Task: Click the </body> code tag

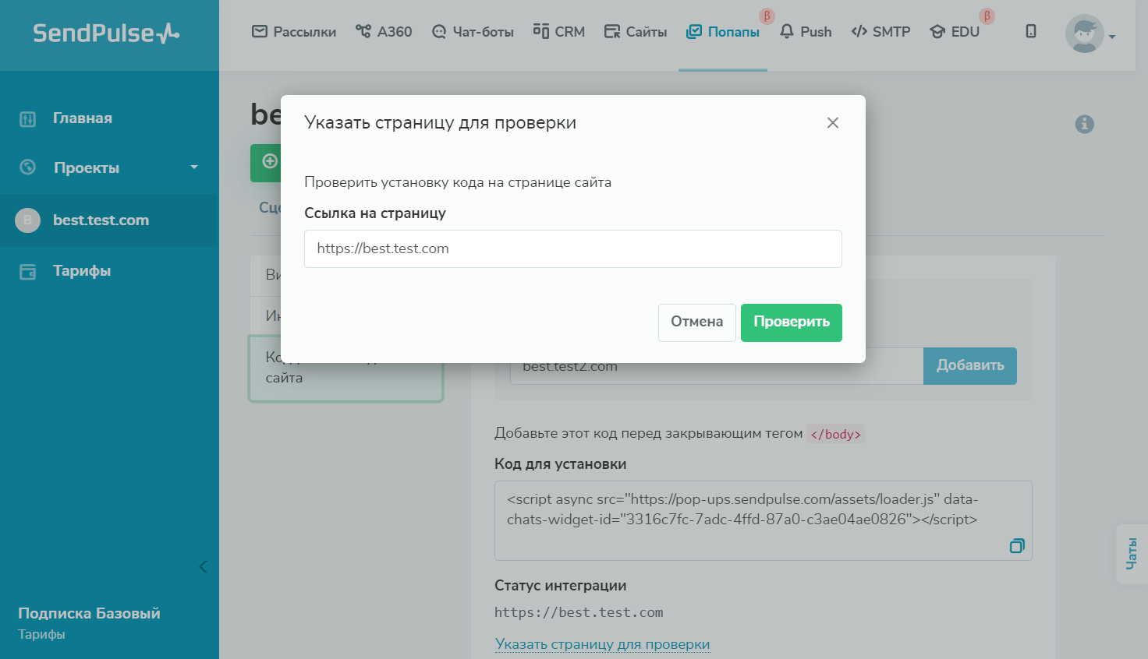Action: (835, 434)
